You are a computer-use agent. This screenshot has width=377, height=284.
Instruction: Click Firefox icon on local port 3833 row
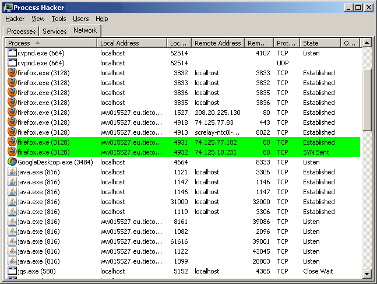[12, 82]
